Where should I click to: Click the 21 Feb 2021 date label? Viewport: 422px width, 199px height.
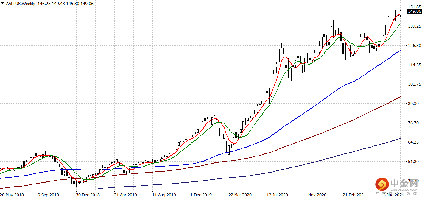coord(355,195)
